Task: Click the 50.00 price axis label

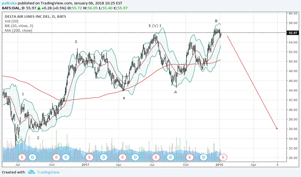Action: (293, 61)
